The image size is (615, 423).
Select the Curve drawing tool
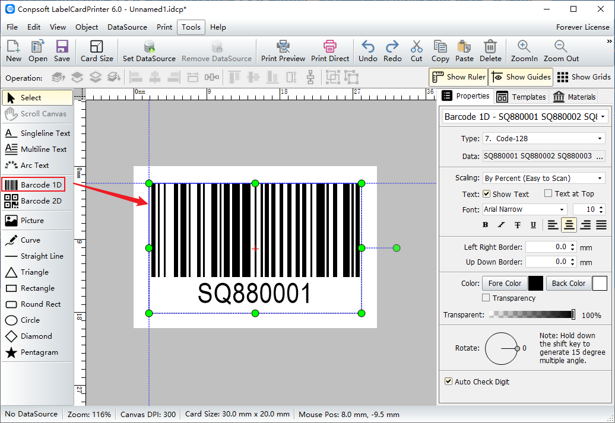click(x=37, y=240)
